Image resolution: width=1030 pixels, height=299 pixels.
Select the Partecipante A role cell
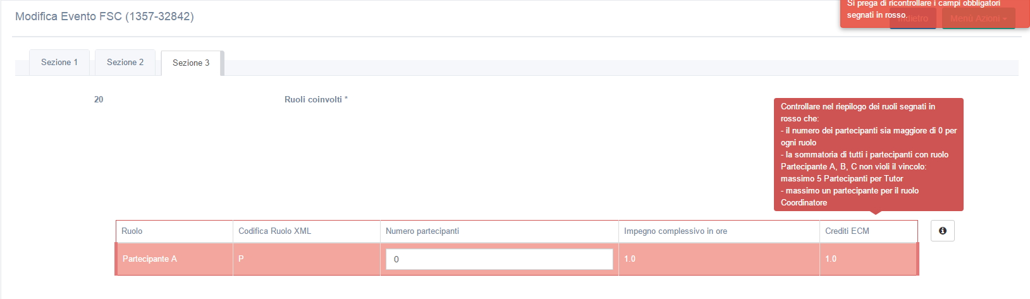(150, 259)
